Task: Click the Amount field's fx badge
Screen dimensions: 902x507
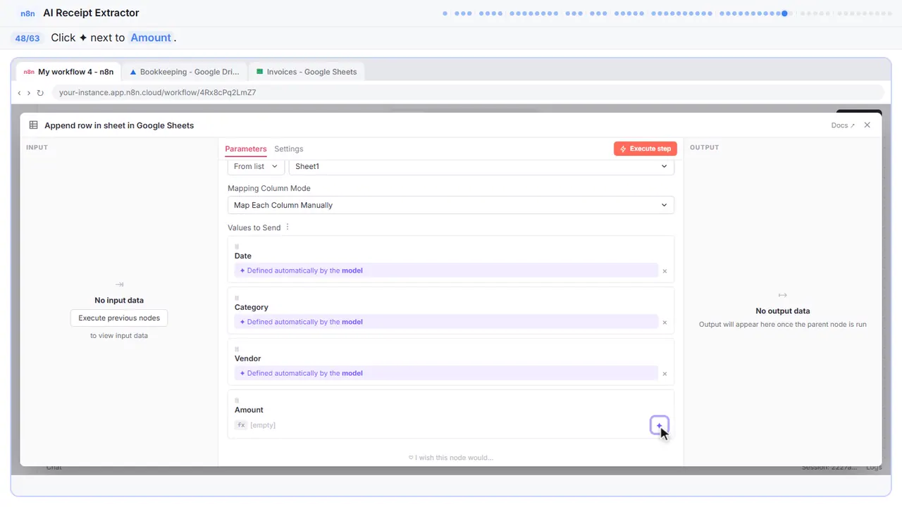Action: [241, 425]
